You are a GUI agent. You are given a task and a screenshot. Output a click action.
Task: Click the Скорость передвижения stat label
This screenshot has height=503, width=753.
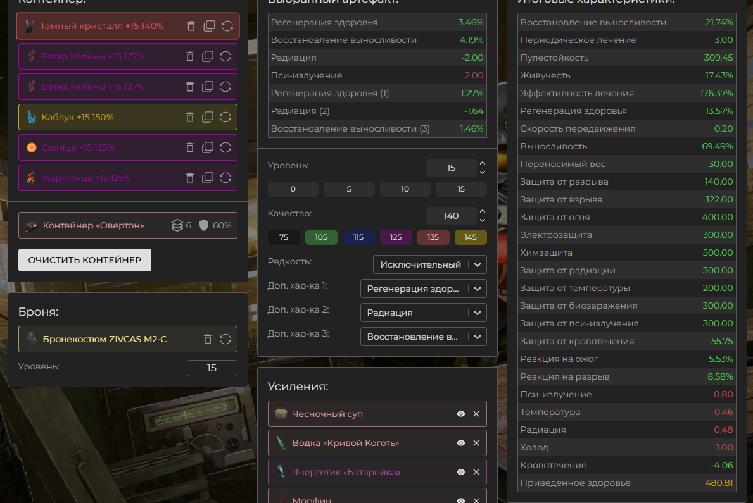pos(578,128)
